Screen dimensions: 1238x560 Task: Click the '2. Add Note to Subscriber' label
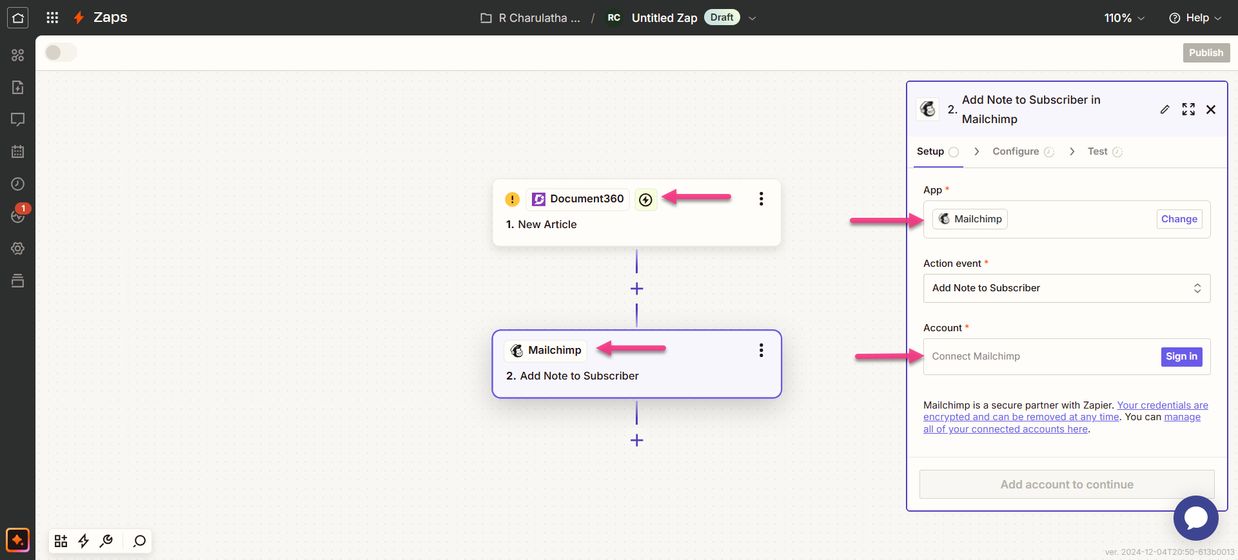572,376
